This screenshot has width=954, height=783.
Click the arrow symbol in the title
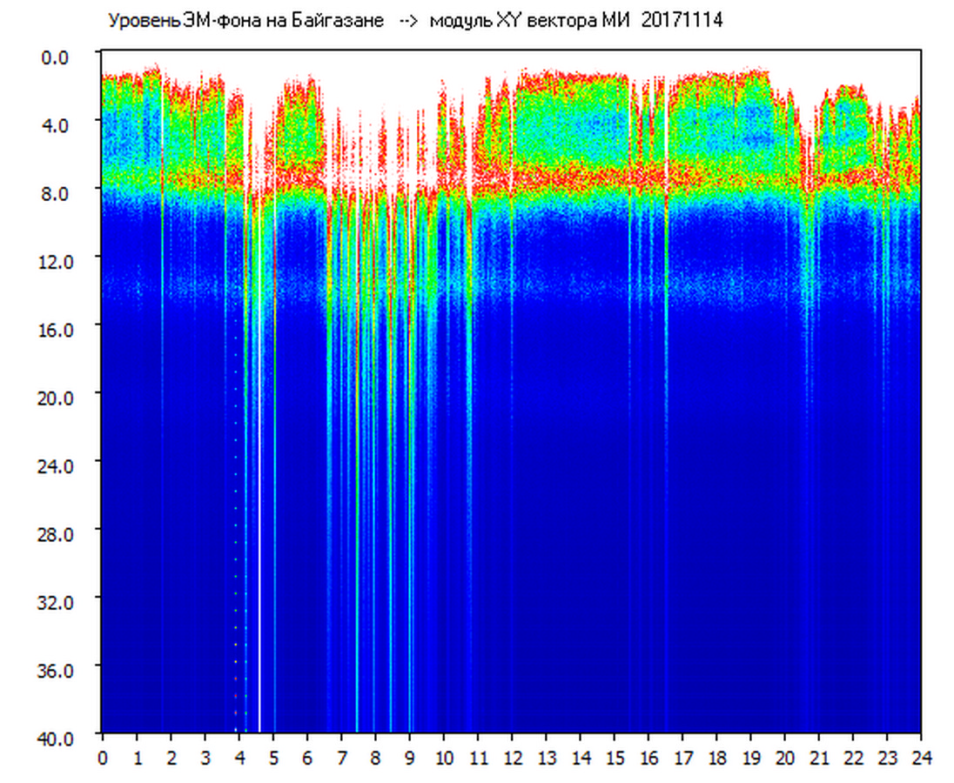tap(407, 22)
